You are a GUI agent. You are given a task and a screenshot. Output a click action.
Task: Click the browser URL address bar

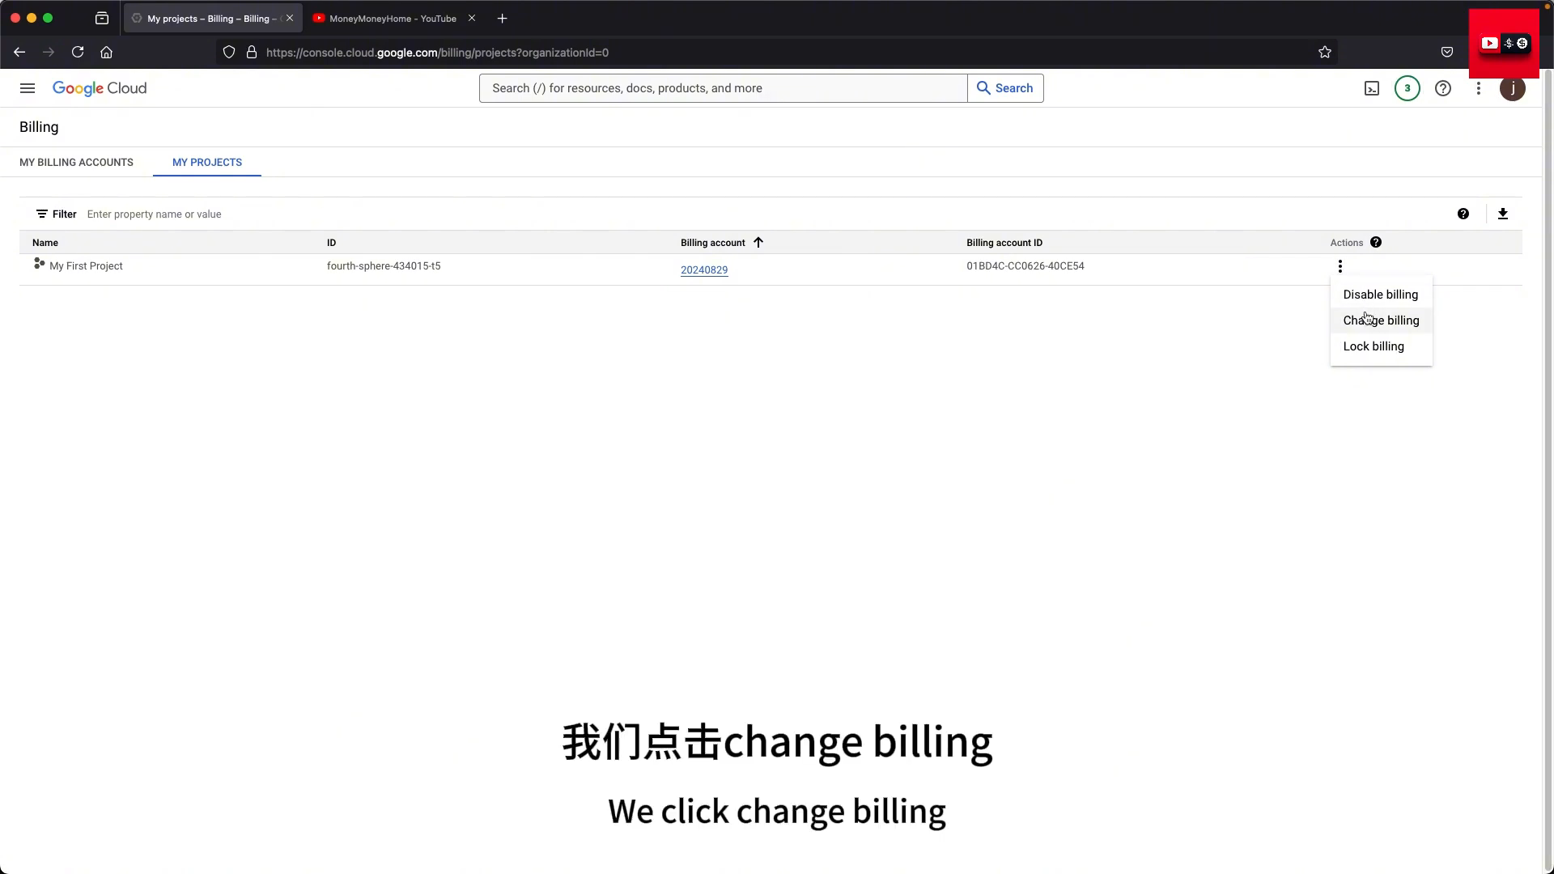777,53
